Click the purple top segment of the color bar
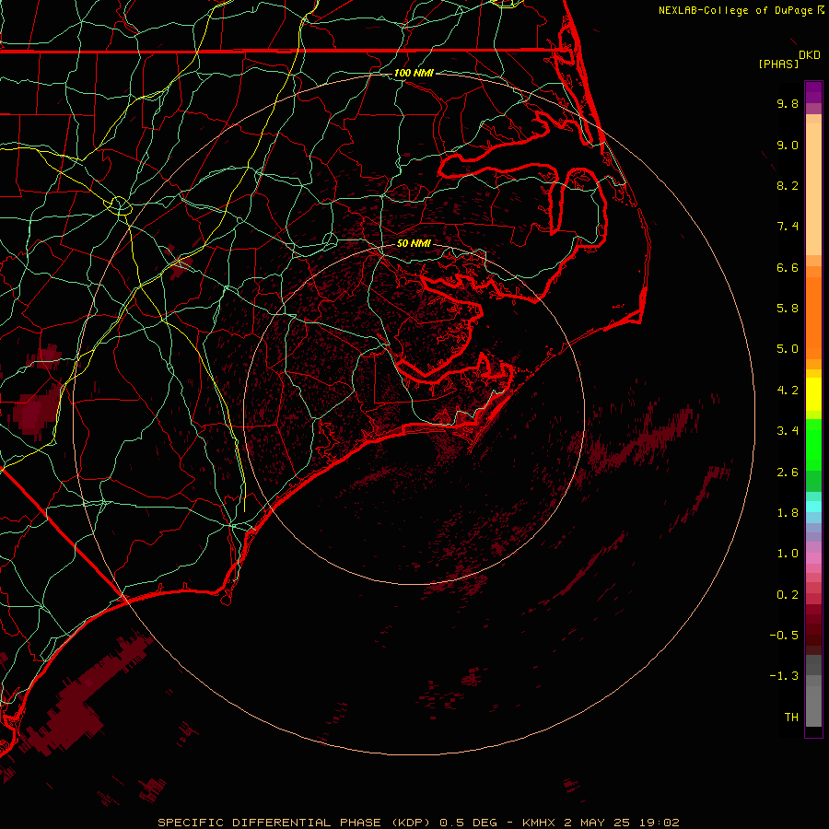This screenshot has height=829, width=829. pyautogui.click(x=813, y=92)
